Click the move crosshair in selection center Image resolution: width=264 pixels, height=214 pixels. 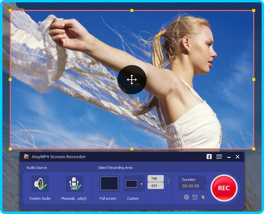pyautogui.click(x=132, y=79)
